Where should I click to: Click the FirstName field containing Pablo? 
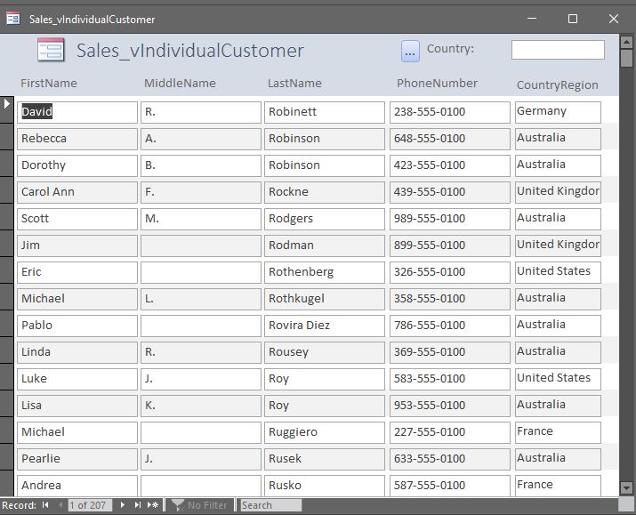point(77,326)
